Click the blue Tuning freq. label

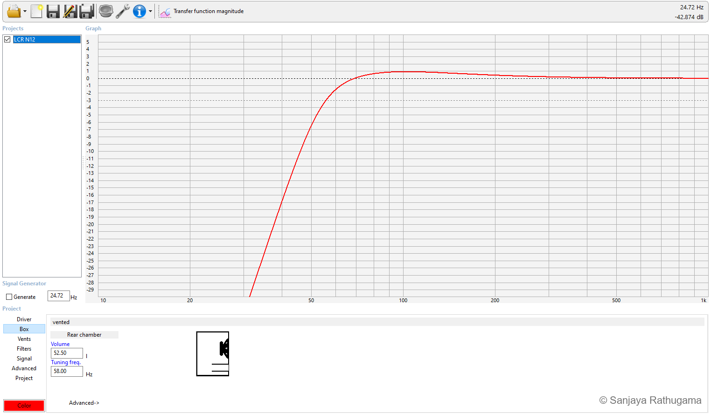coord(66,362)
